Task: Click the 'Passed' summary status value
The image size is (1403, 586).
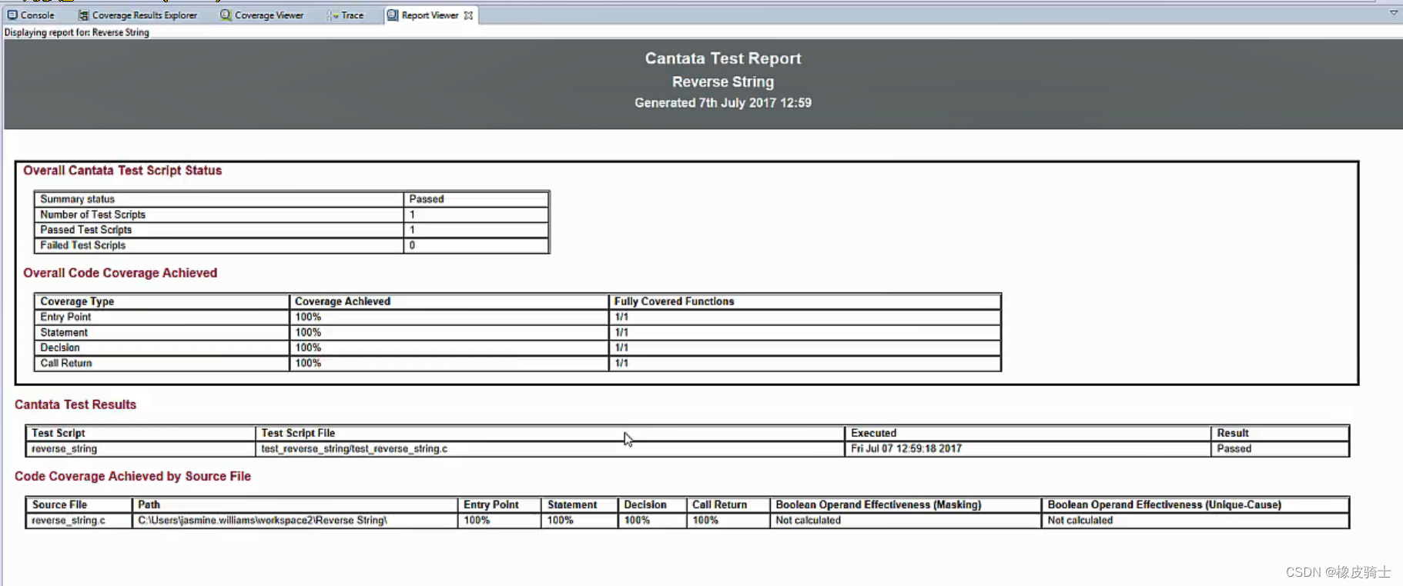Action: [x=476, y=199]
